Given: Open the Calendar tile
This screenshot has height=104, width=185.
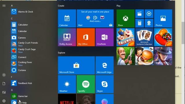Looking at the screenshot, I should click(67, 18).
